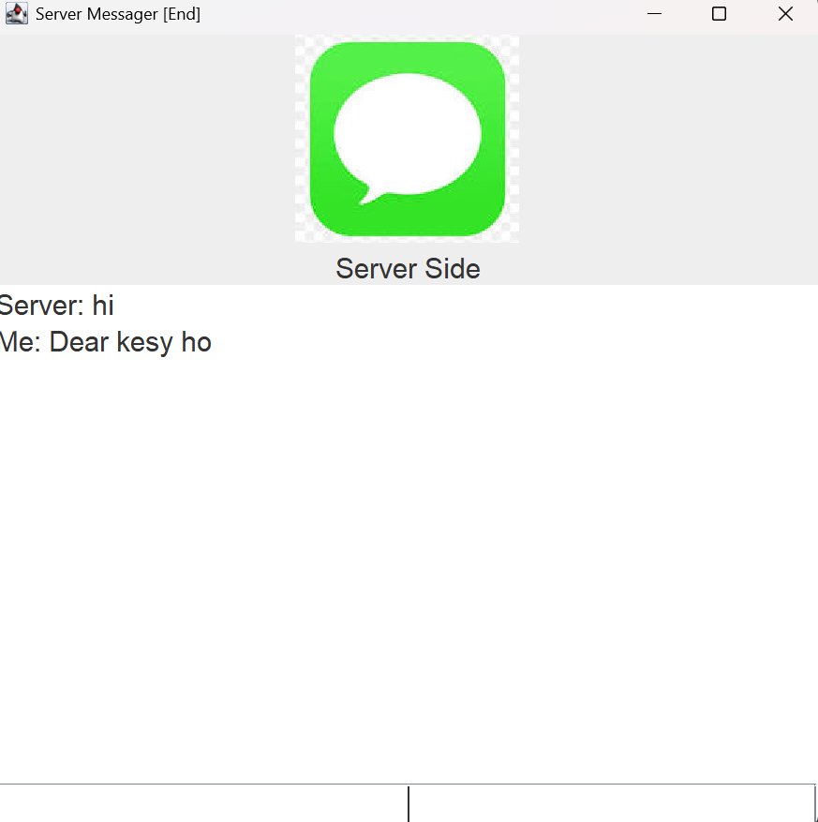Click the text cursor in the input box
818x822 pixels.
409,803
